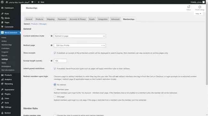The width and height of the screenshot is (208, 116).
Task: Click help icon beside Content restriction mode
Action: tap(52, 36)
